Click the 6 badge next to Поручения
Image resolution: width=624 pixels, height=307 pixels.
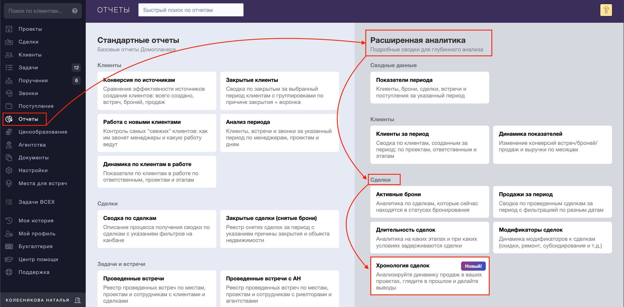[x=76, y=81]
